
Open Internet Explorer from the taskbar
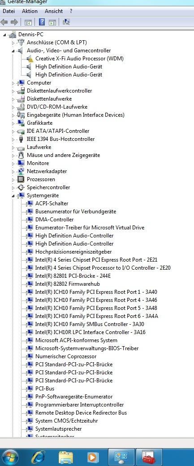39,457
